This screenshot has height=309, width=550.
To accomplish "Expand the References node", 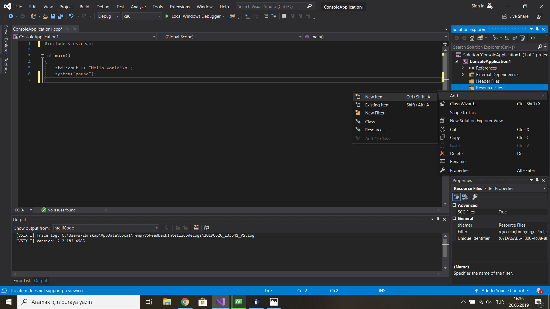I will [x=463, y=68].
